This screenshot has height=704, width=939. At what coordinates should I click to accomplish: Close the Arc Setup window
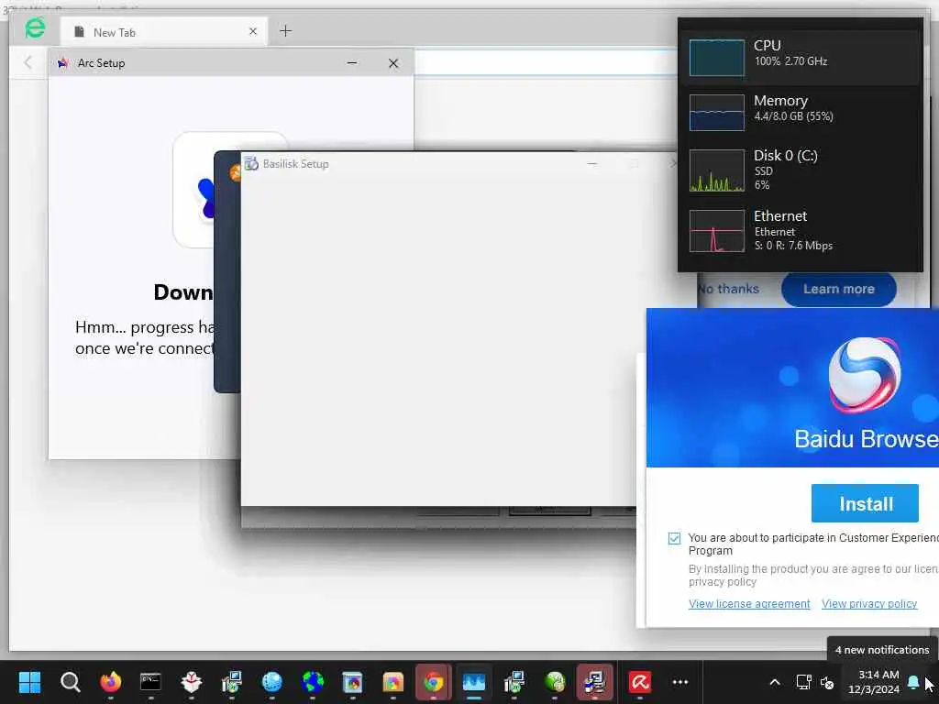pyautogui.click(x=393, y=63)
